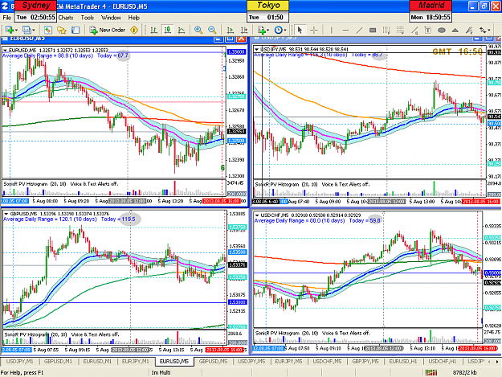
Task: Show the Terminal panel icon
Action: pyautogui.click(x=76, y=30)
